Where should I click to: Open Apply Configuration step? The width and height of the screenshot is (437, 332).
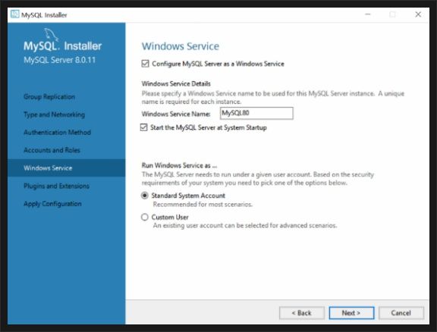coord(52,204)
